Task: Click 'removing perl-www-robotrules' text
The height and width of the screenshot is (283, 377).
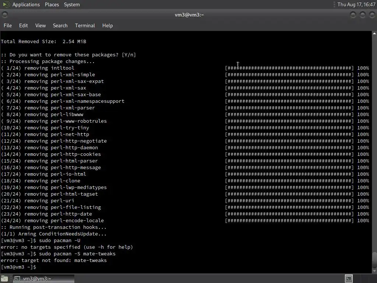Action: coord(66,121)
